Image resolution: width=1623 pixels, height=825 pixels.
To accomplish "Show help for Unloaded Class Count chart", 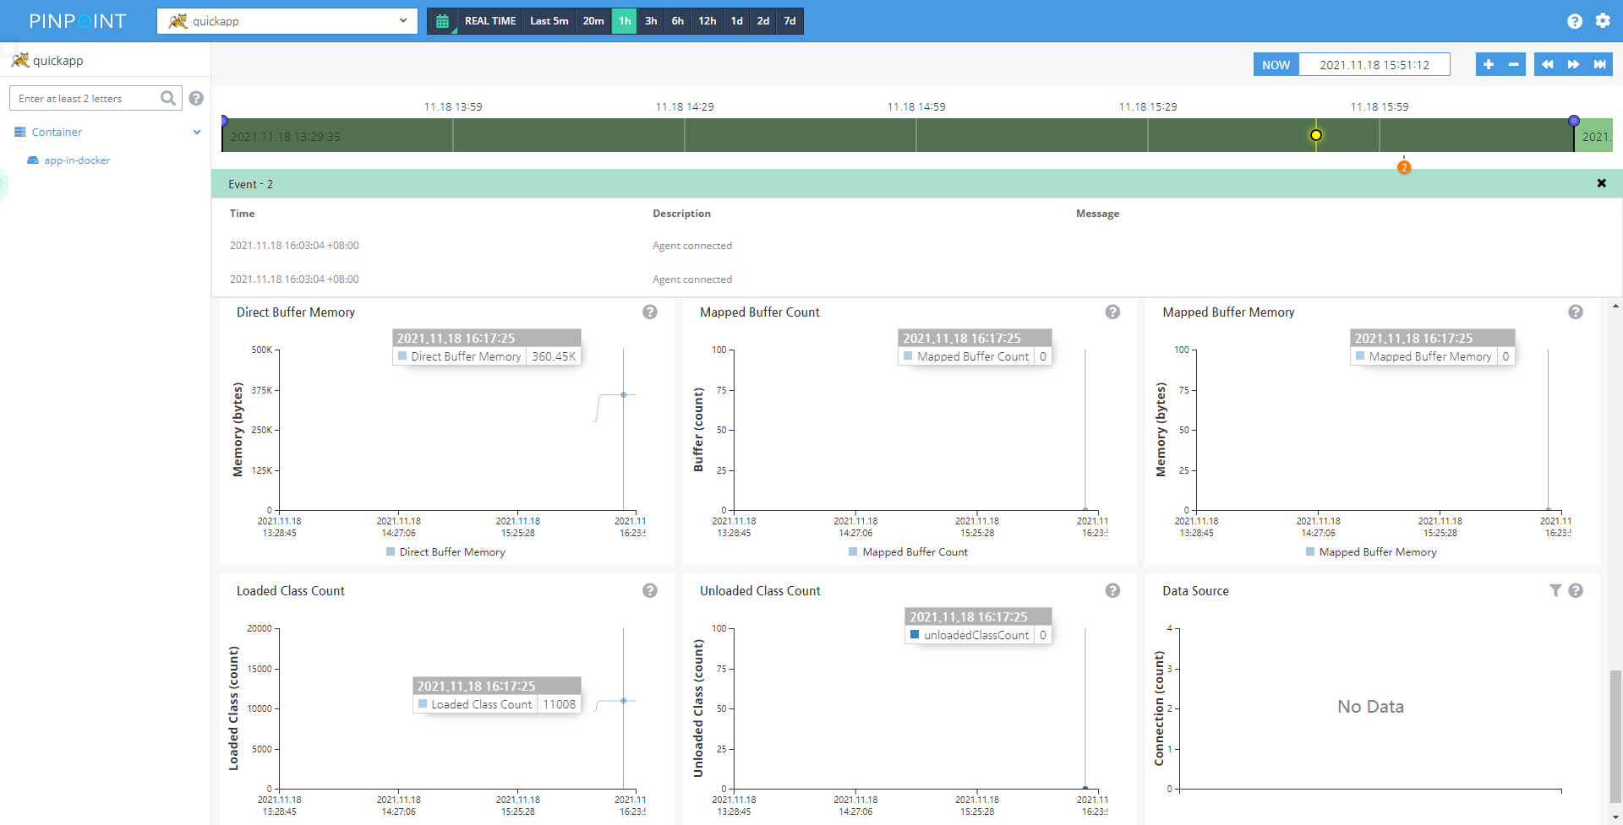I will [x=1112, y=591].
